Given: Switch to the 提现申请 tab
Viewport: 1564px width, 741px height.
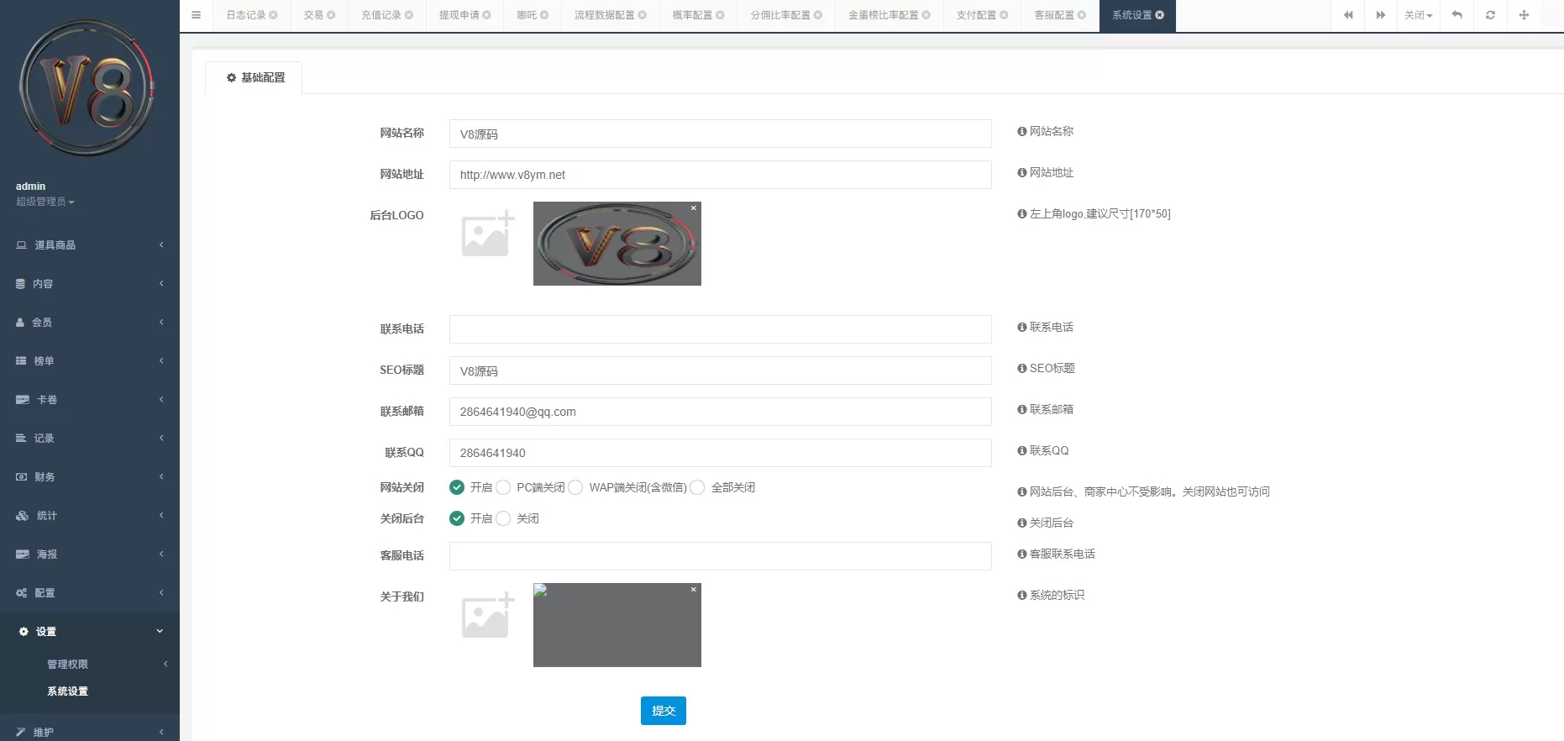Looking at the screenshot, I should [459, 15].
